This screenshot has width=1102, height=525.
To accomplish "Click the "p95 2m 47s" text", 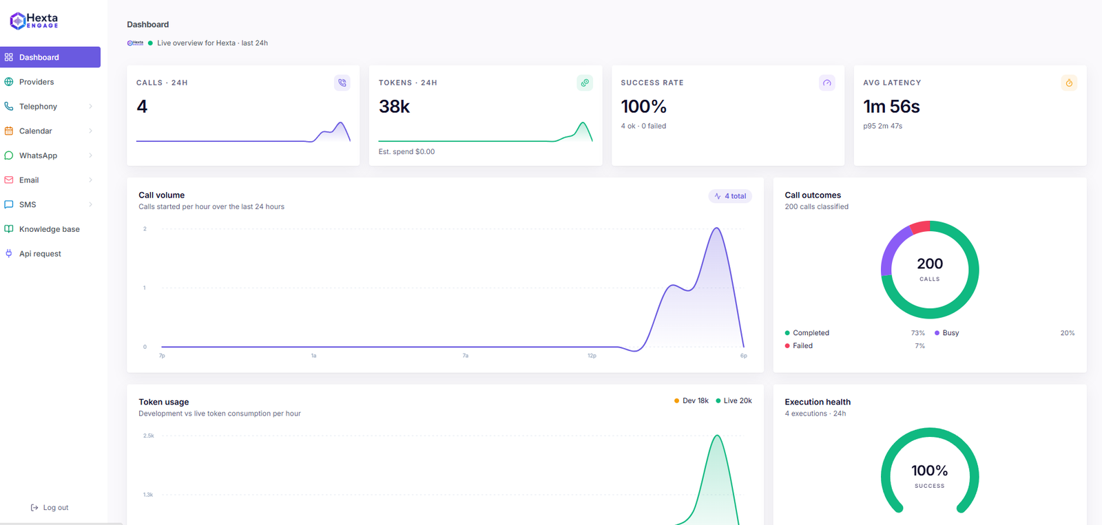I will point(882,126).
